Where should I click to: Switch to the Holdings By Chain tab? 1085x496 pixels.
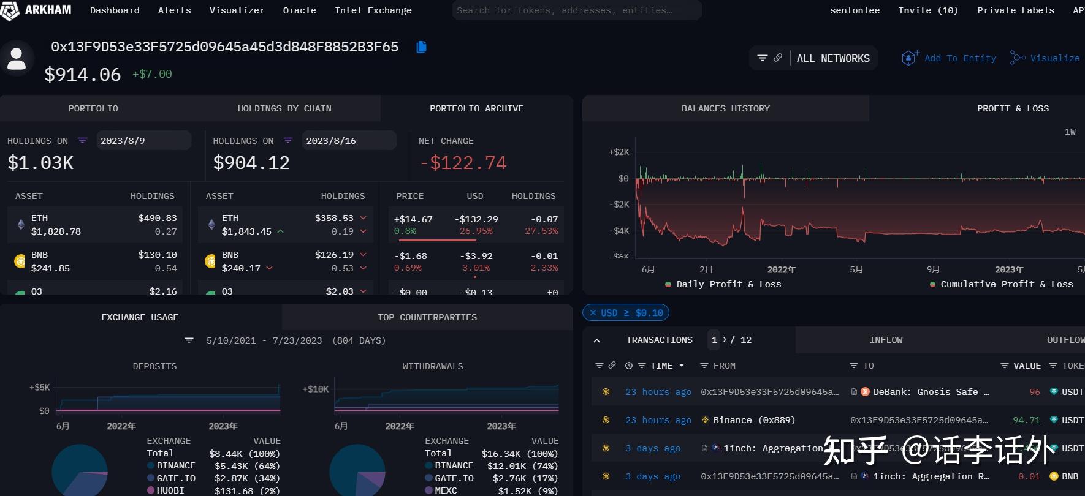(x=284, y=108)
